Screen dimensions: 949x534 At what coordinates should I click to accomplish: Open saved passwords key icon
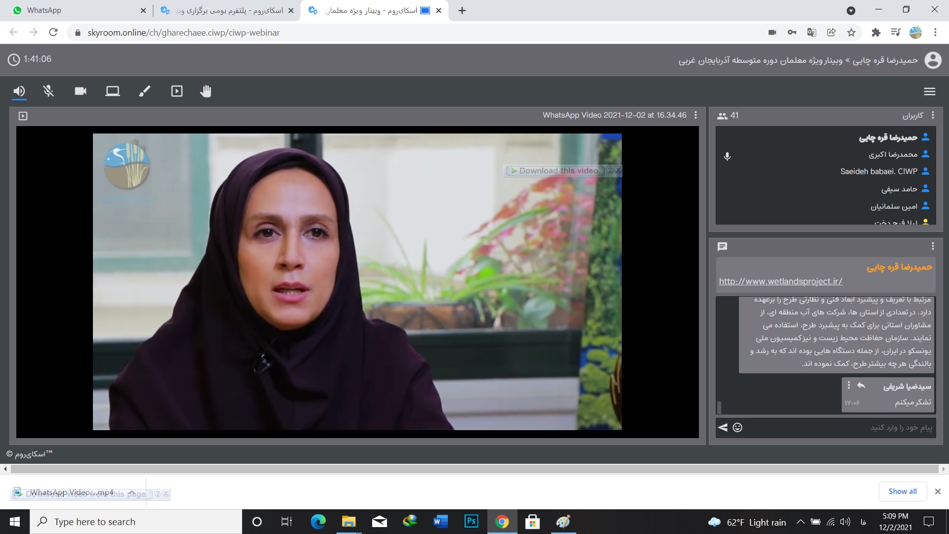click(792, 33)
